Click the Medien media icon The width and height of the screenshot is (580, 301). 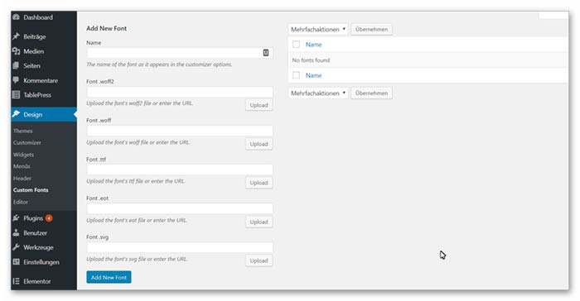tap(16, 51)
